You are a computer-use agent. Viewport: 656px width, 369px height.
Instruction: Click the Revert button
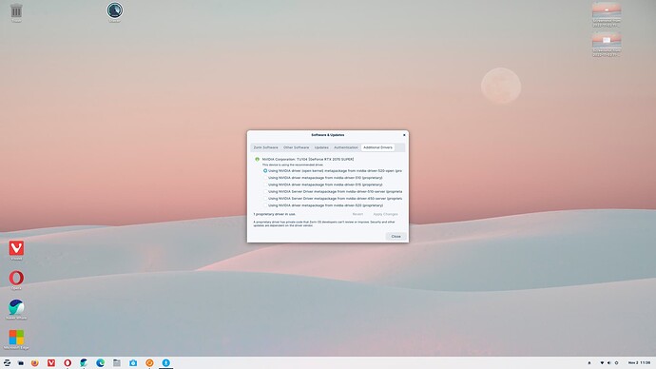tap(357, 214)
